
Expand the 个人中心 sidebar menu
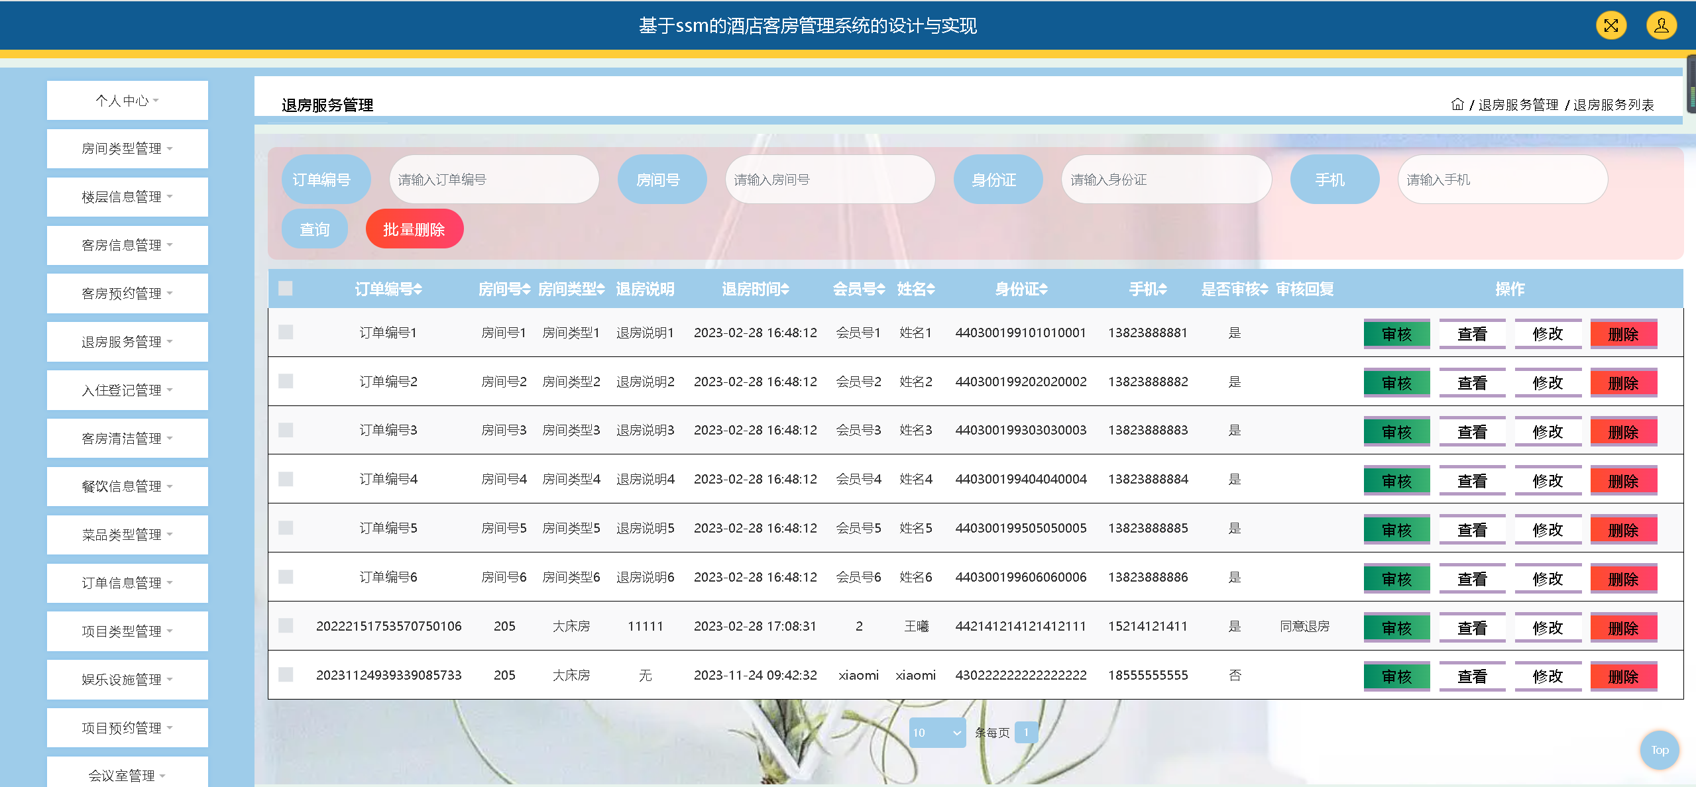[x=127, y=101]
